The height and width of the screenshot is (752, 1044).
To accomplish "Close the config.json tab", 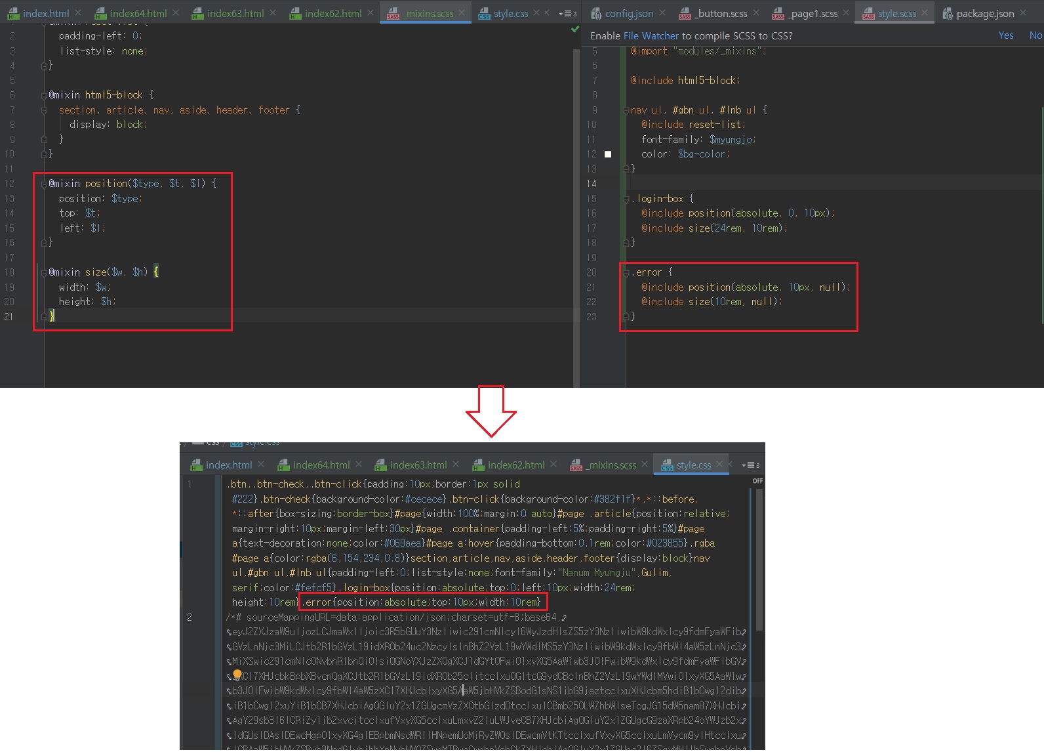I will [662, 12].
